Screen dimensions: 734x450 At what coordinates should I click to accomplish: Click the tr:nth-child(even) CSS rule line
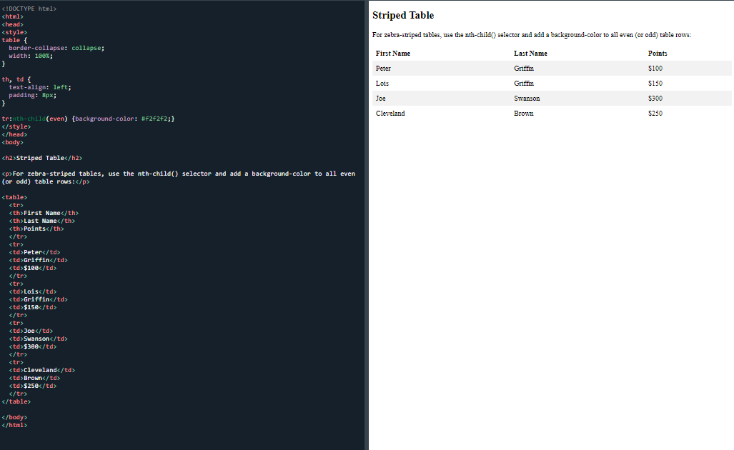coord(88,119)
